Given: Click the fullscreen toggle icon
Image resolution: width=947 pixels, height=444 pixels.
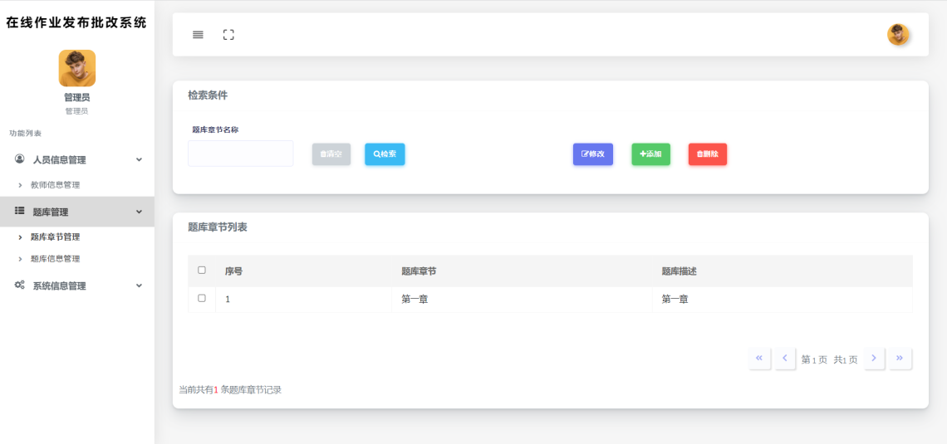Looking at the screenshot, I should pos(228,34).
